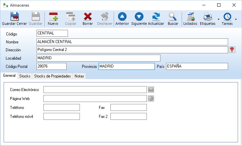
Task: Open the Listados reports icon
Action: (190, 17)
